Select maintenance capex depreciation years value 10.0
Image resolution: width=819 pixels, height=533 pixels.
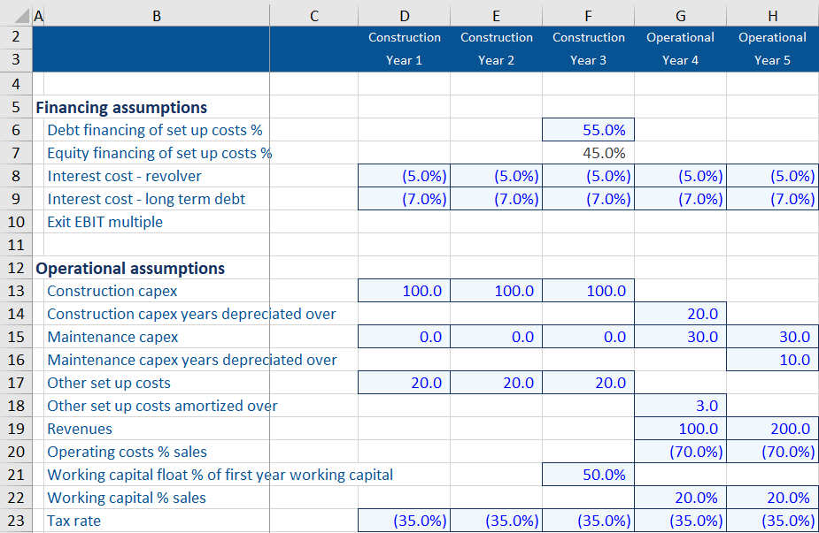tap(772, 360)
